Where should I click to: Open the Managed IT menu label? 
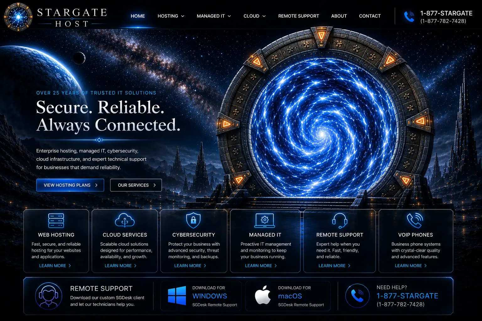click(x=211, y=16)
